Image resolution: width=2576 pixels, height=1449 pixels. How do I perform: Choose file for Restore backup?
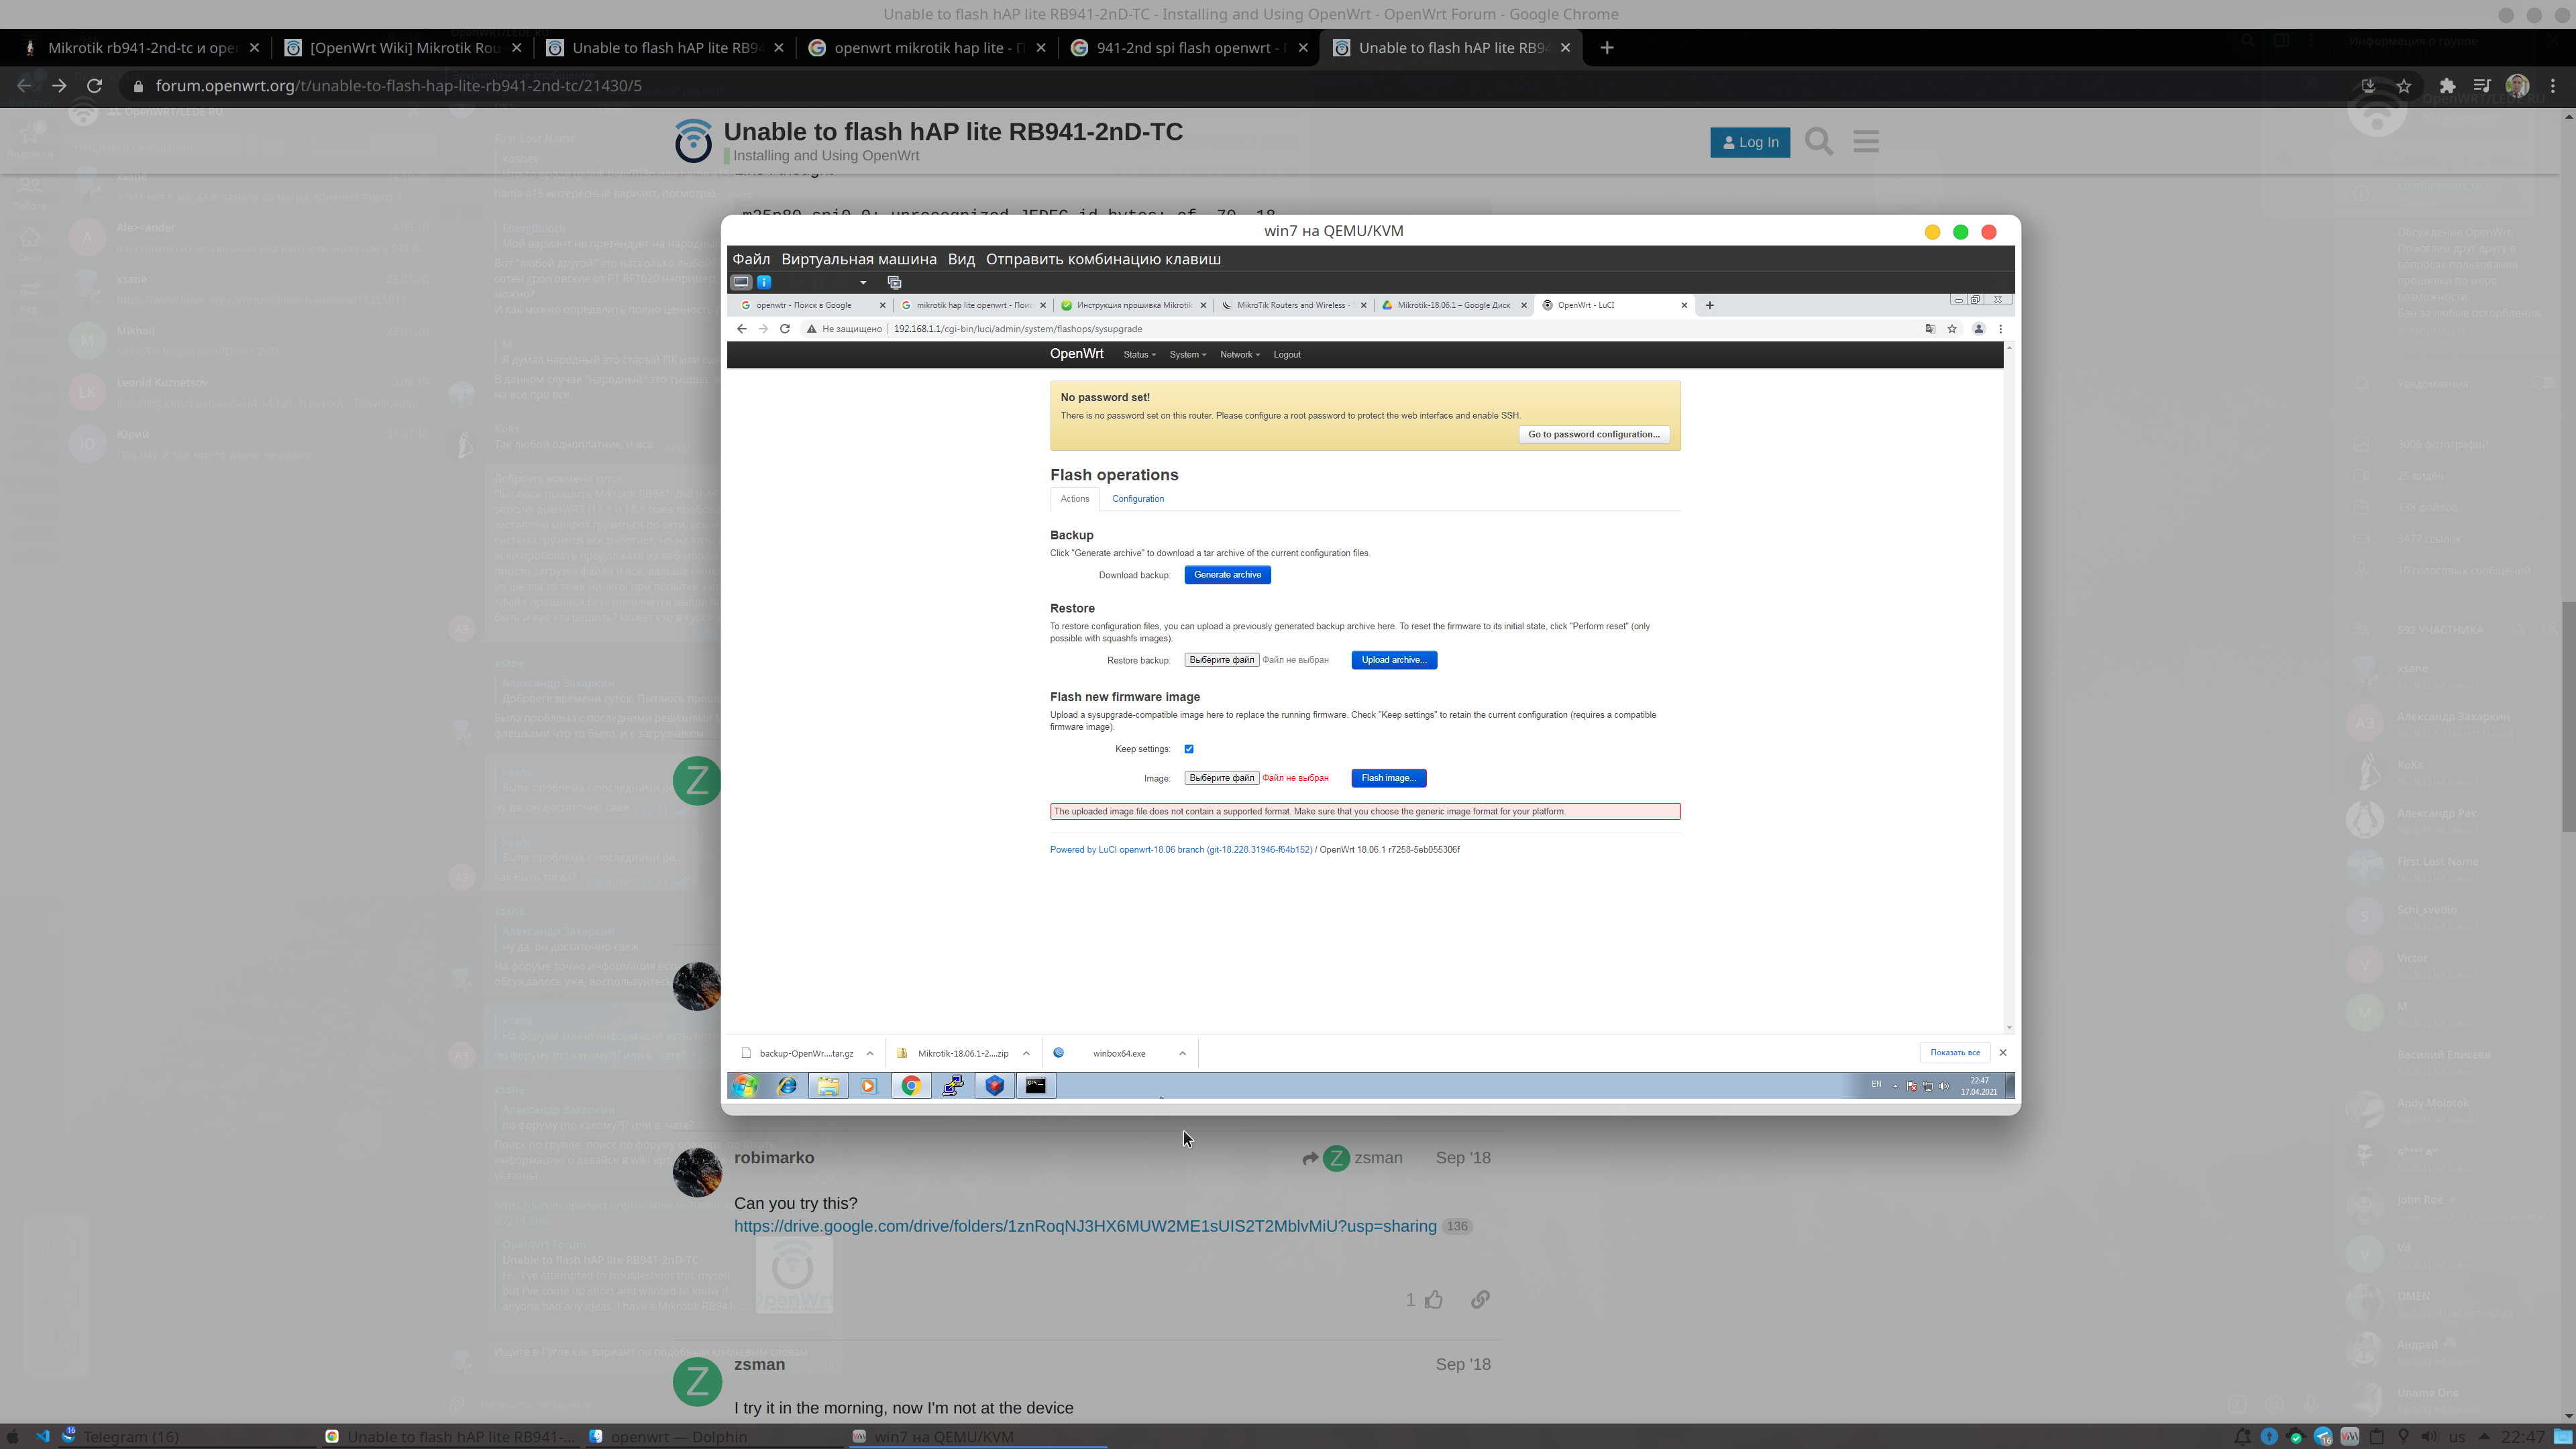pyautogui.click(x=1221, y=659)
